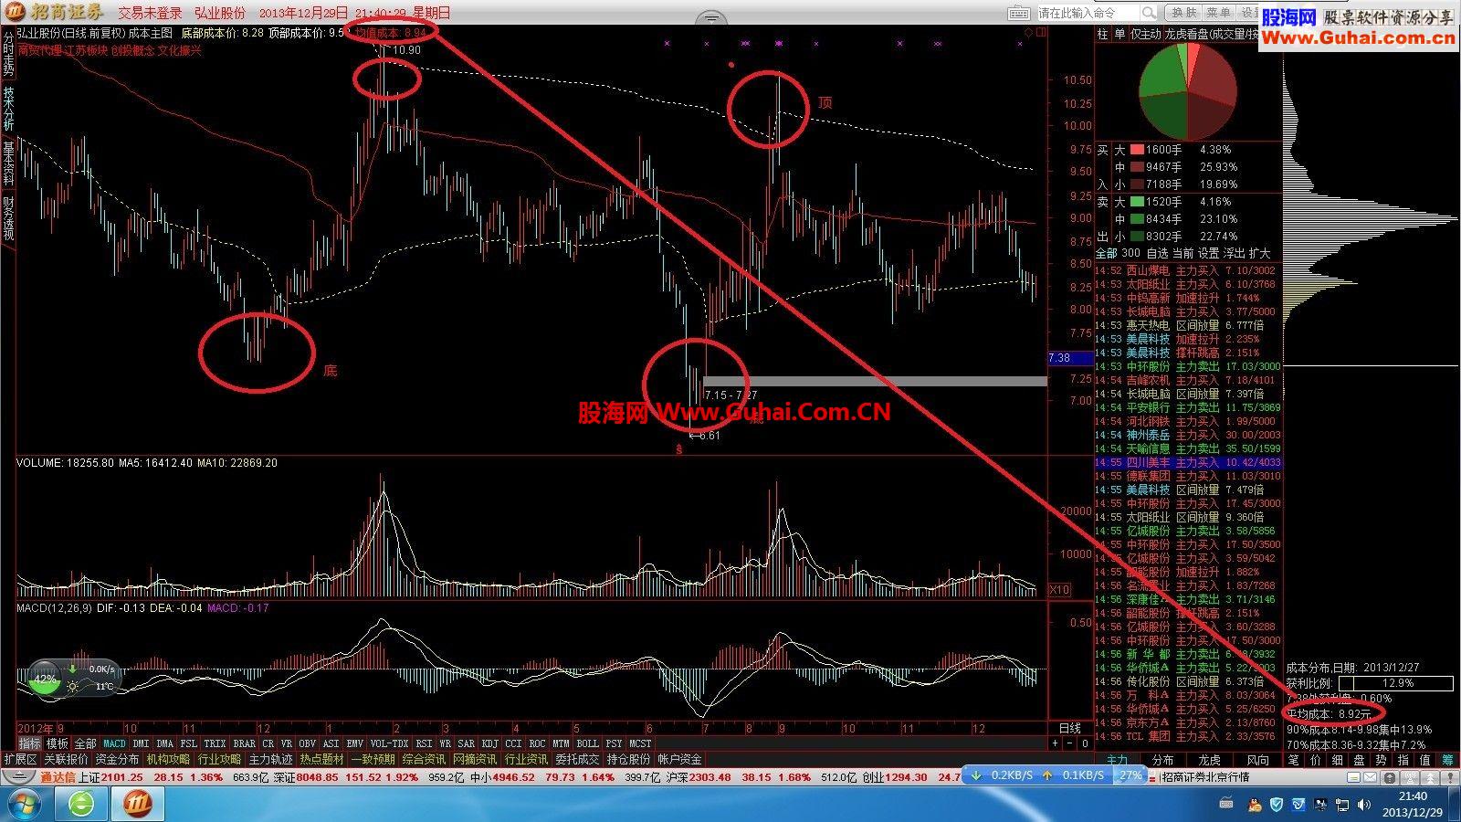Switch sub-chart to MACD indicator
This screenshot has width=1461, height=822.
(x=114, y=744)
